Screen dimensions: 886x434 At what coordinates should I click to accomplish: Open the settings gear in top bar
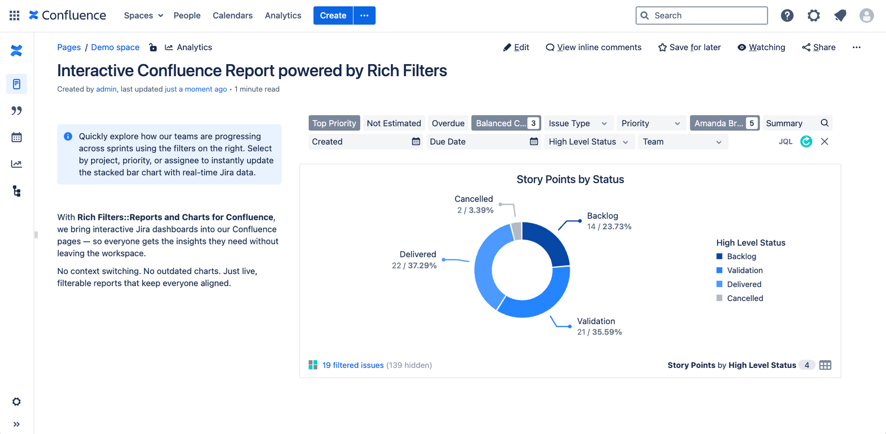coord(814,15)
